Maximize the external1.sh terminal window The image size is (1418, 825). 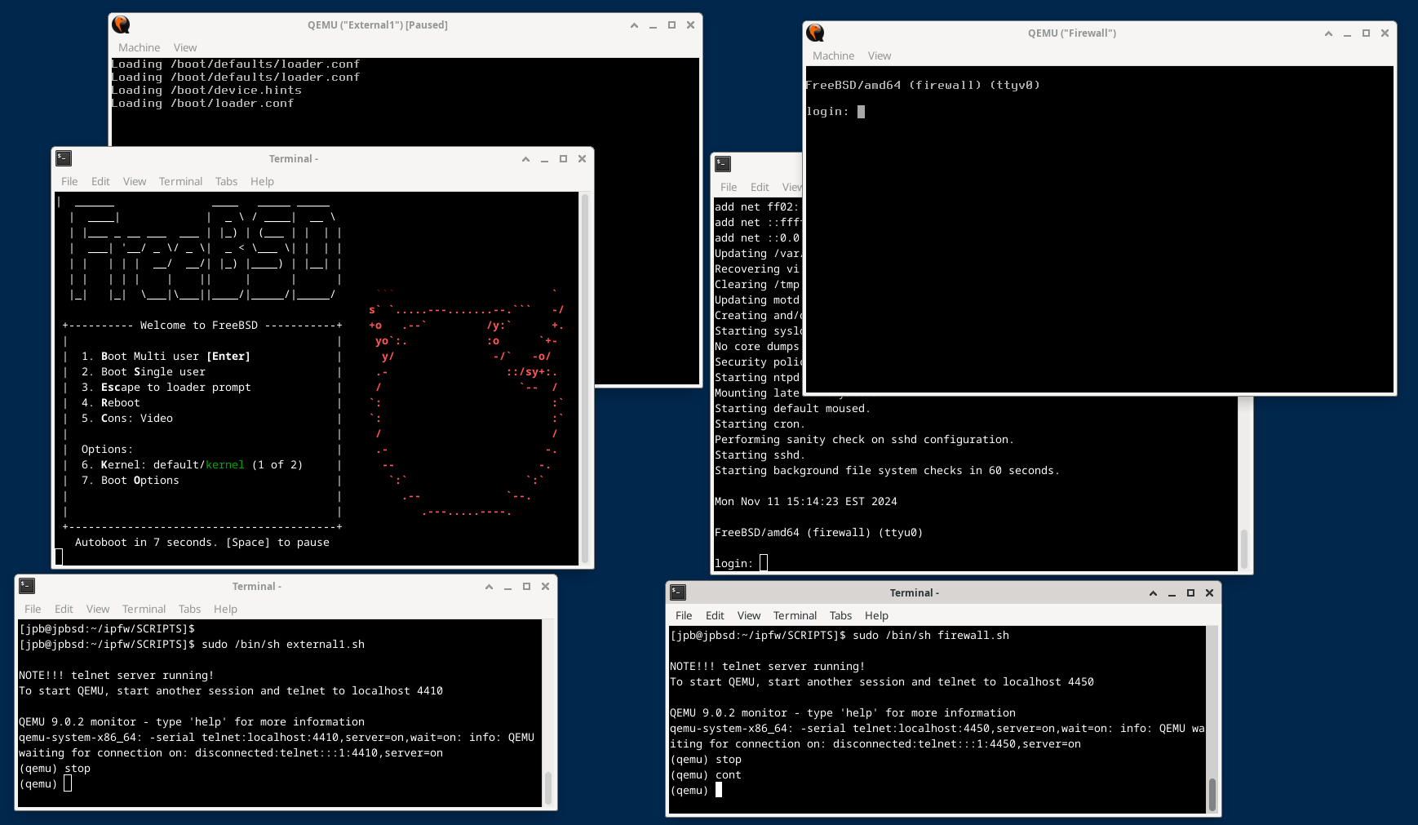pyautogui.click(x=526, y=587)
